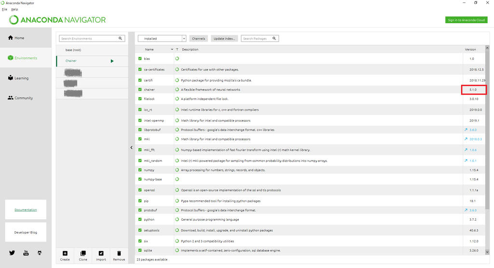The height and width of the screenshot is (268, 494).
Task: Click the Description column header
Action: (190, 50)
